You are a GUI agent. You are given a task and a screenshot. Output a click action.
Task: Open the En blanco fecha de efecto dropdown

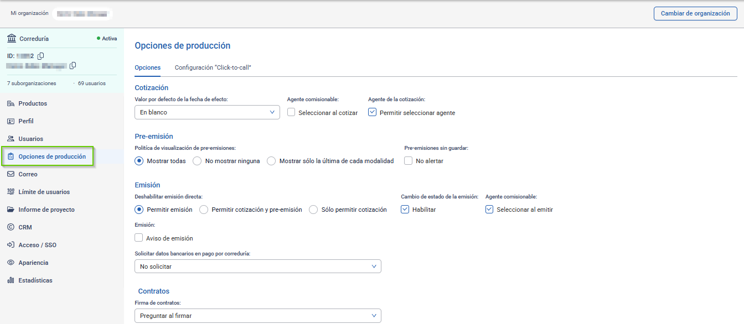[x=208, y=112]
